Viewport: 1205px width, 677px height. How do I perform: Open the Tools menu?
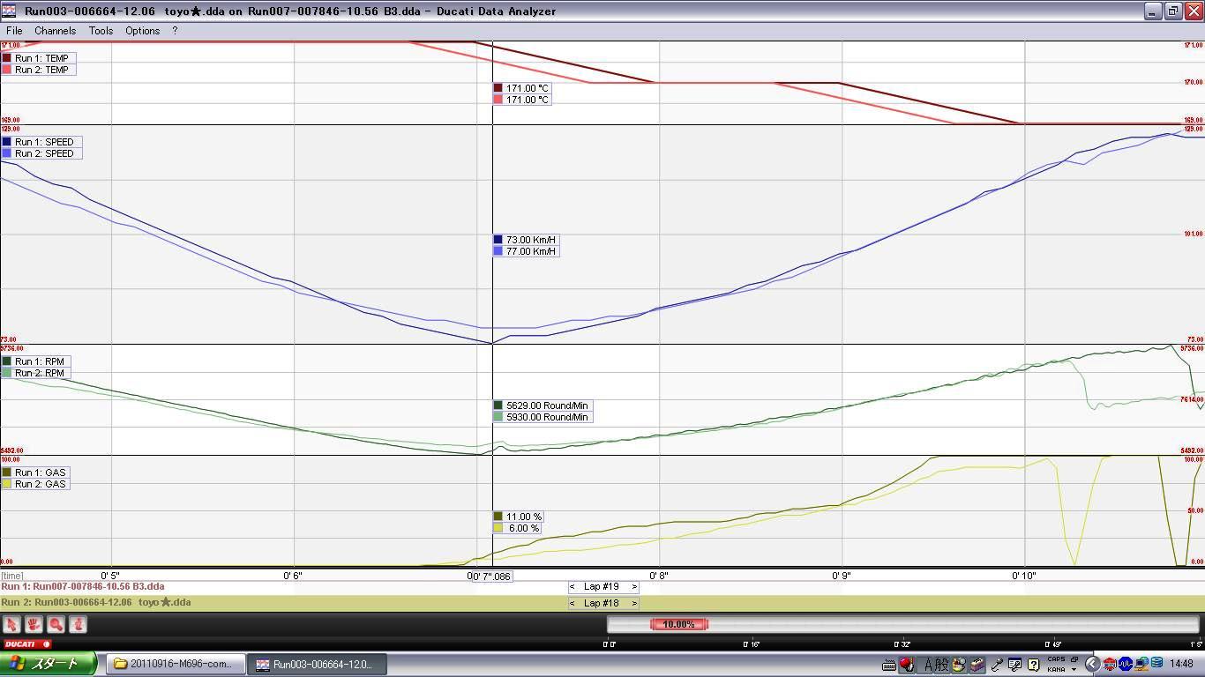[101, 30]
